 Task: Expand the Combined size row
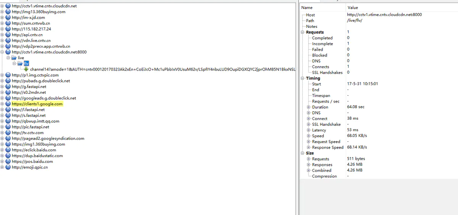[x=309, y=170]
